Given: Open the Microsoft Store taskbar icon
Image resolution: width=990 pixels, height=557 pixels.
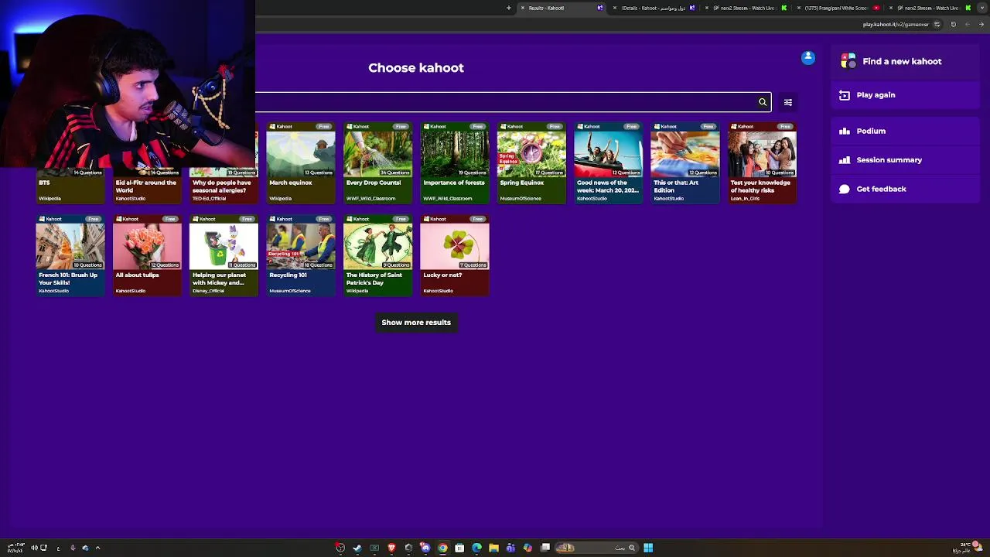Looking at the screenshot, I should (459, 548).
